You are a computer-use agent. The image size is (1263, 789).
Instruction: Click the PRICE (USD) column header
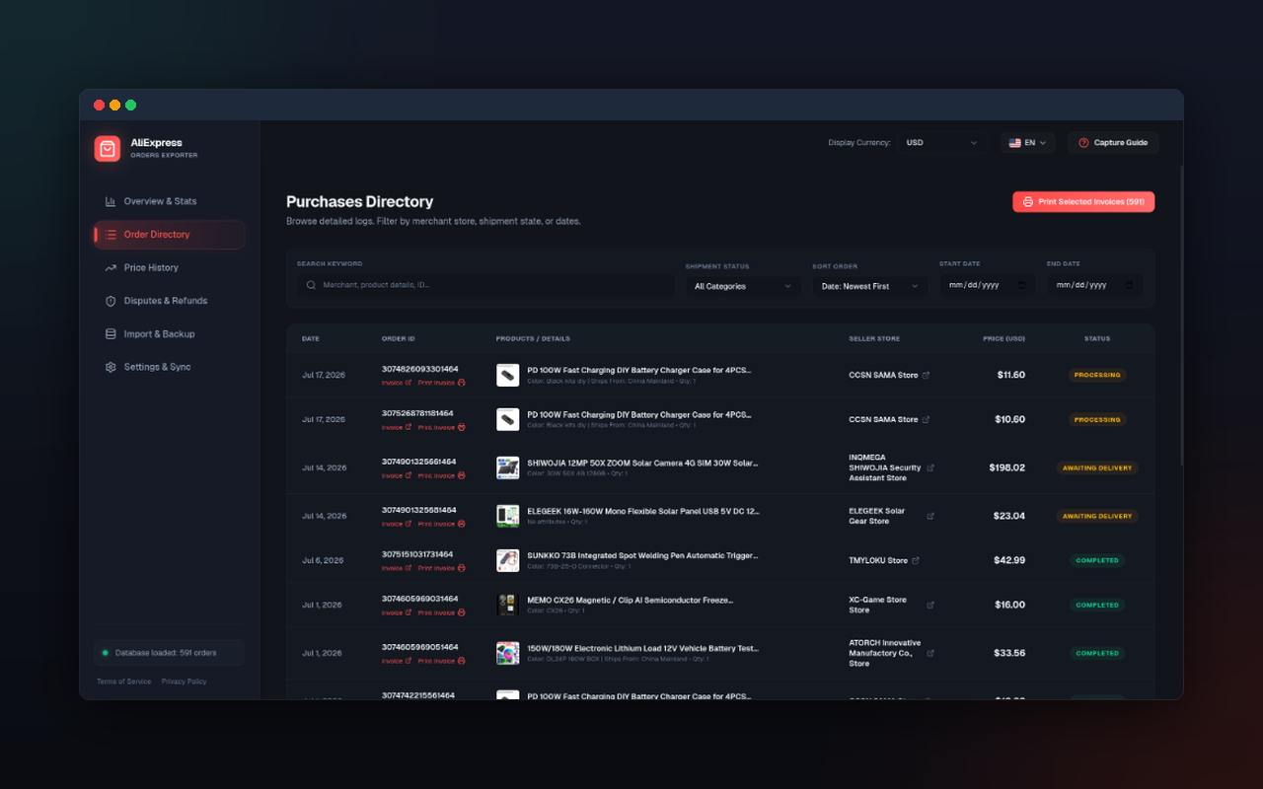pyautogui.click(x=1003, y=338)
